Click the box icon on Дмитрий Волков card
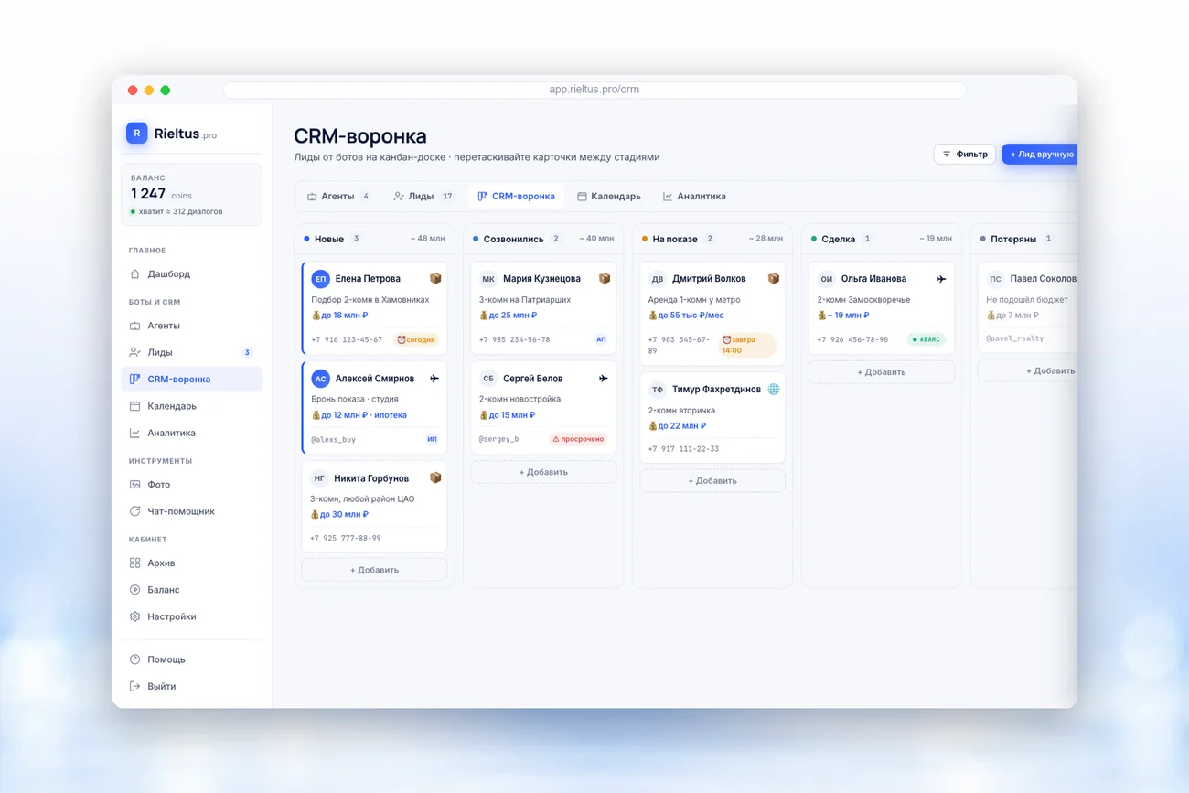1189x793 pixels. [x=774, y=278]
